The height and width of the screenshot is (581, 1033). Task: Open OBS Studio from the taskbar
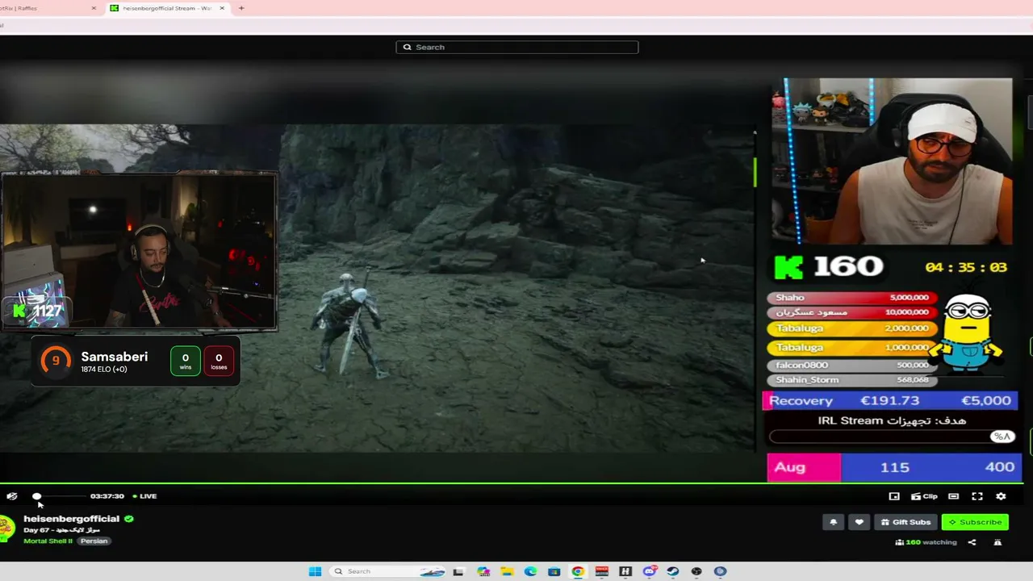click(696, 571)
